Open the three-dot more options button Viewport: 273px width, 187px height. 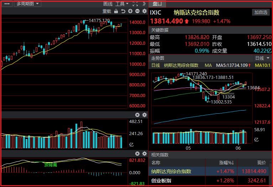coord(7,4)
